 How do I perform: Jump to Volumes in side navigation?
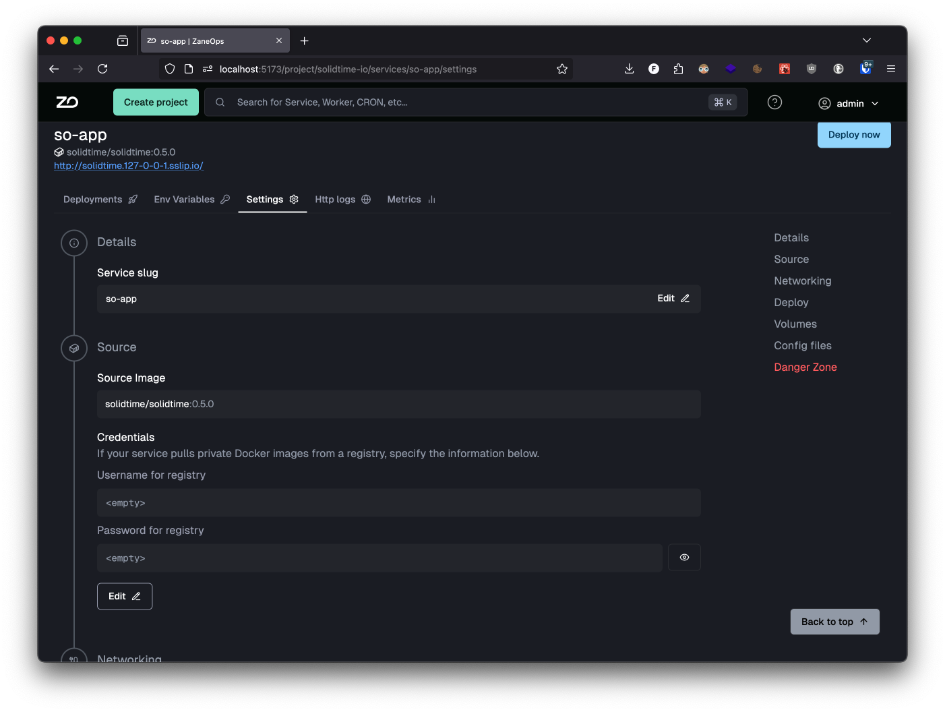[795, 324]
